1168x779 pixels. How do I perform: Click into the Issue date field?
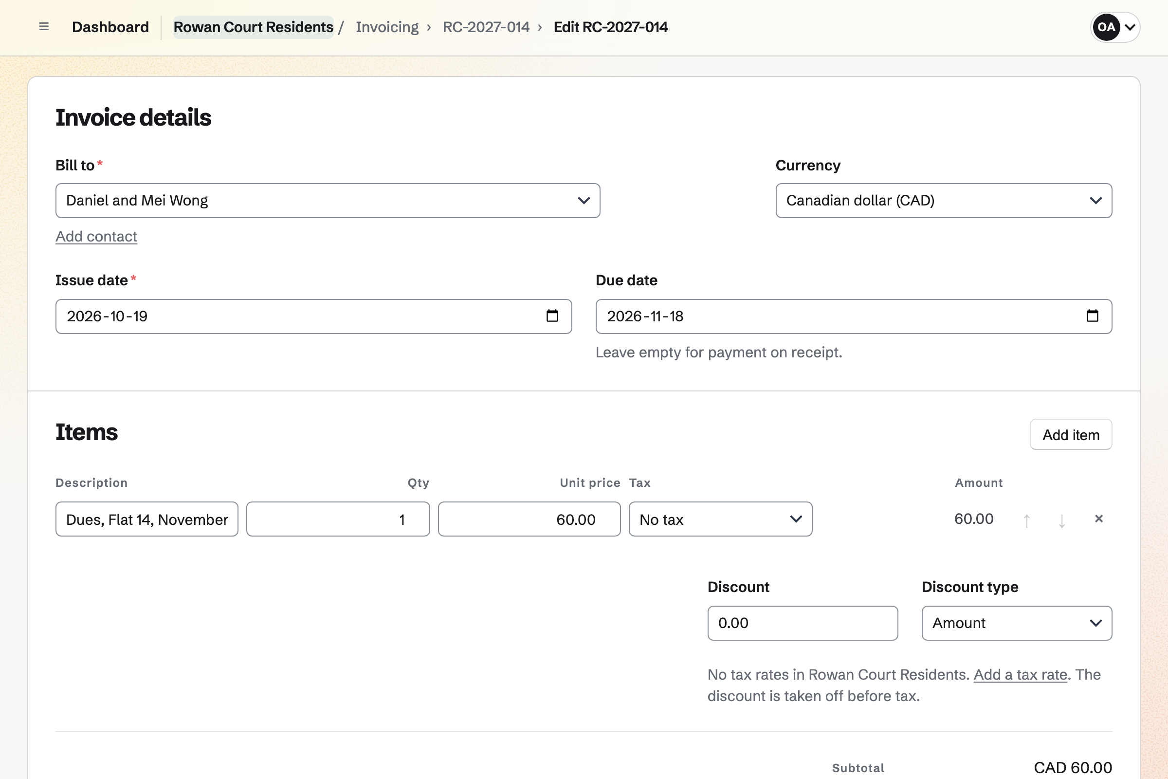[x=313, y=316]
